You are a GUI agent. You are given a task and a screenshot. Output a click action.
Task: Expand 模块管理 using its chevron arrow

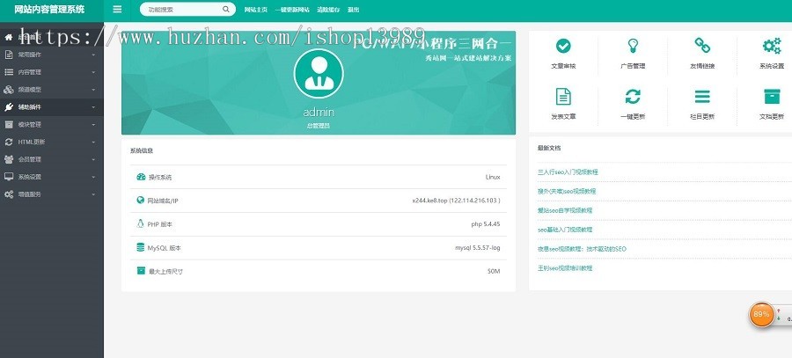tap(93, 124)
